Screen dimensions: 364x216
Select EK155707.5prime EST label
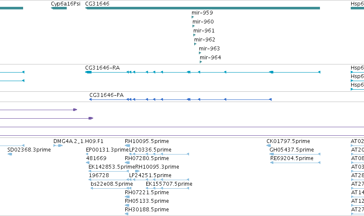[x=169, y=184]
